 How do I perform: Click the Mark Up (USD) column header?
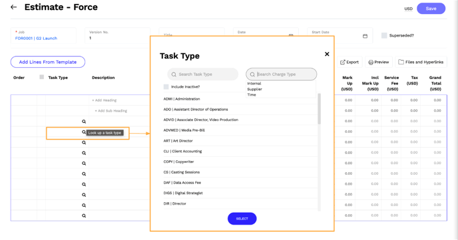coord(347,83)
